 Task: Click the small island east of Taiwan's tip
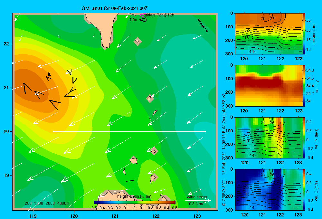pos(137,42)
